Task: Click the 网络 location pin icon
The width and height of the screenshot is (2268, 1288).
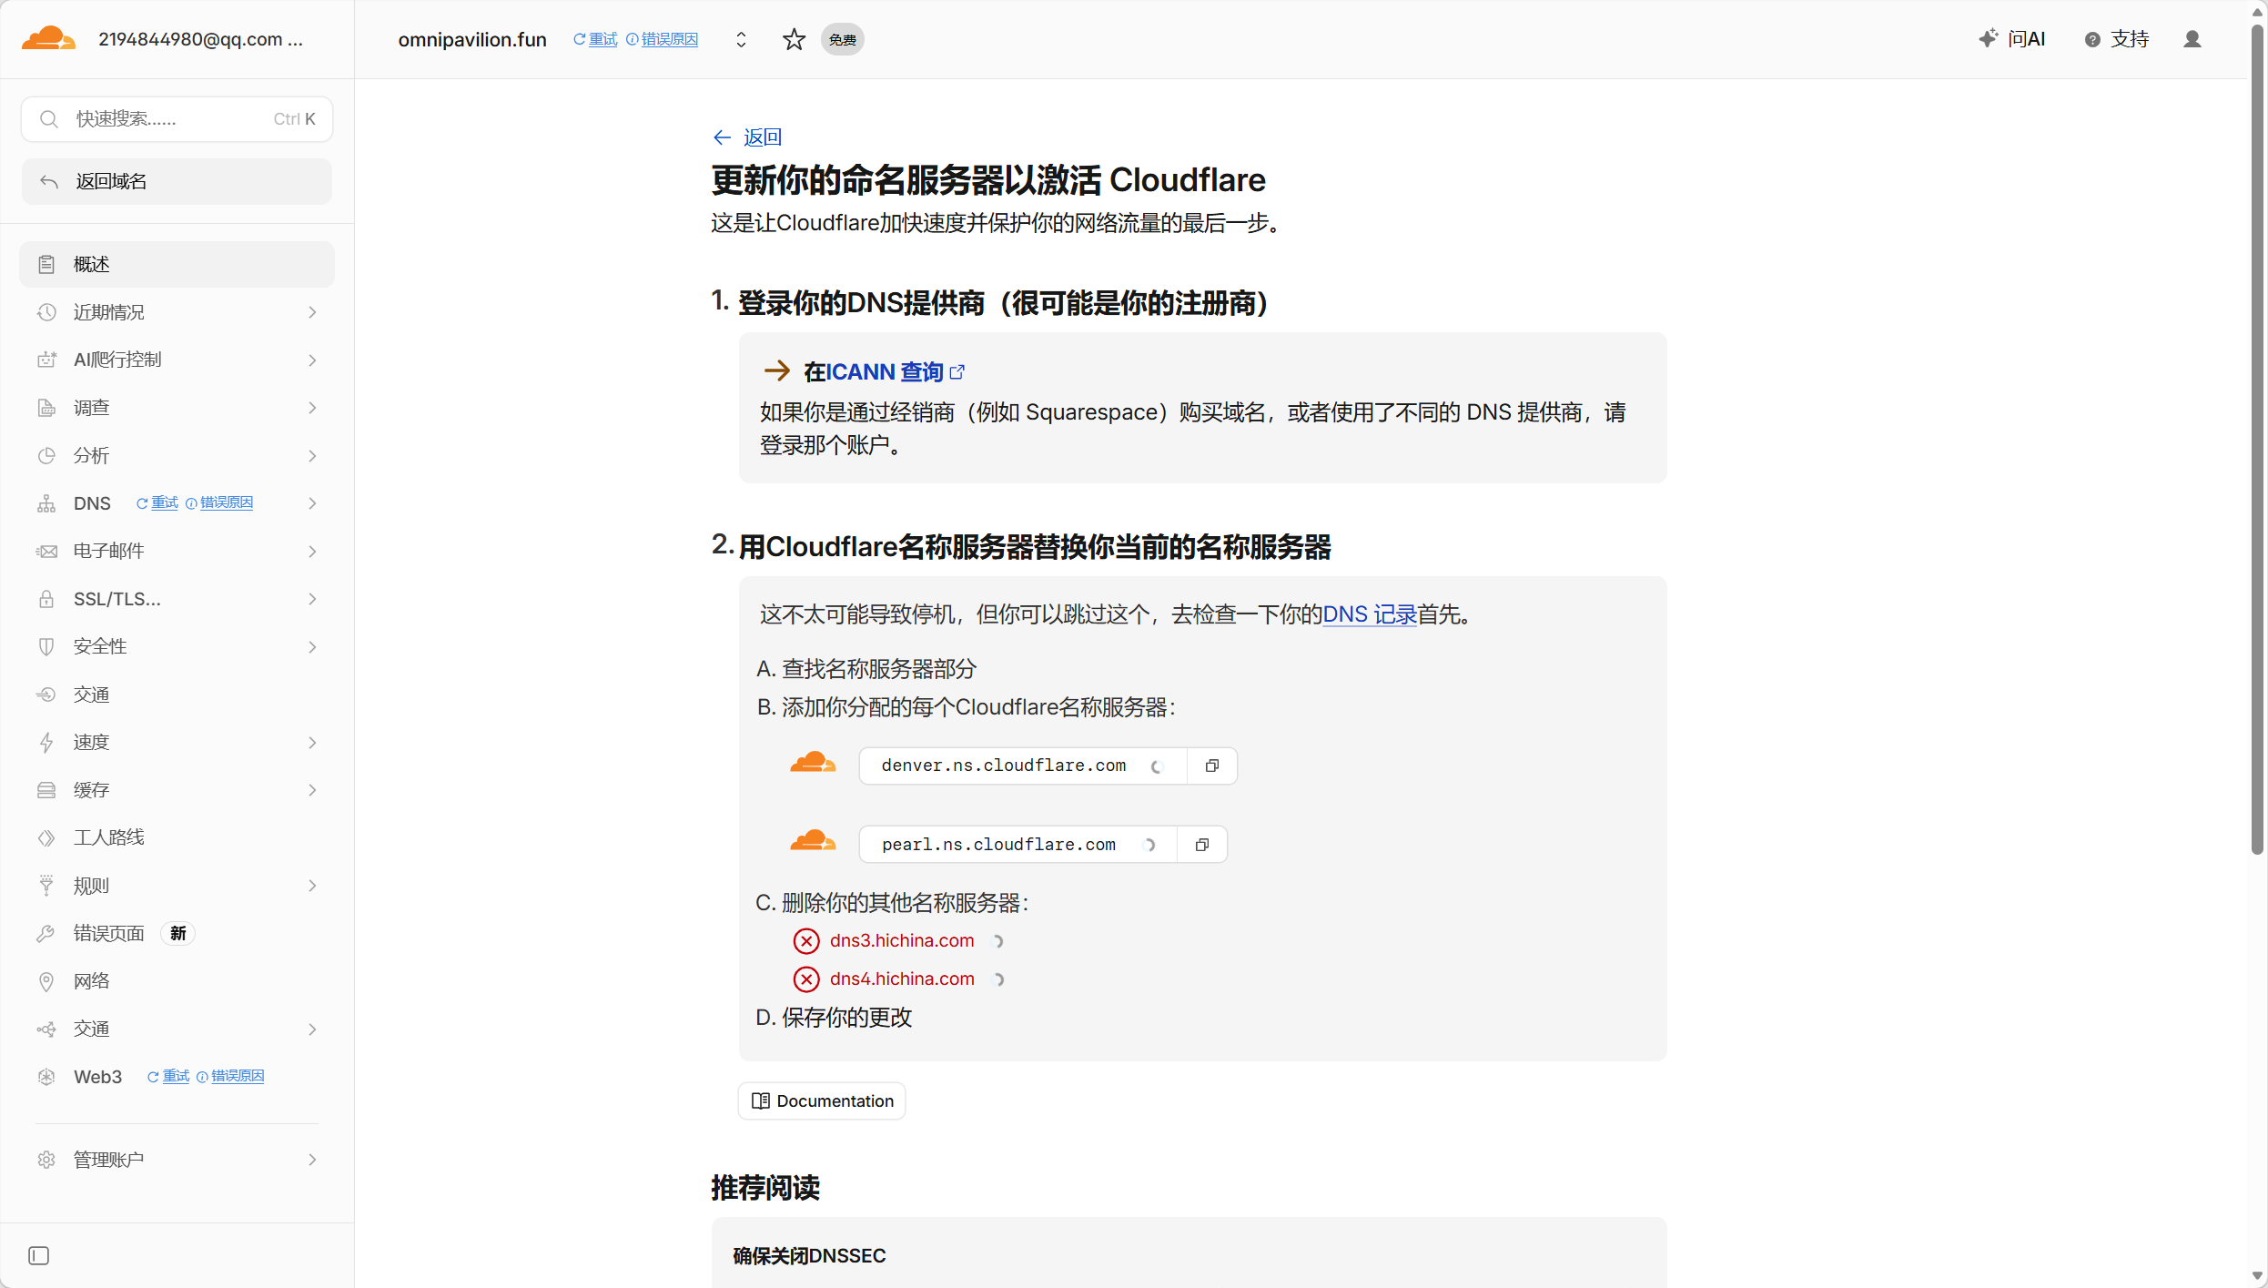Action: tap(46, 981)
